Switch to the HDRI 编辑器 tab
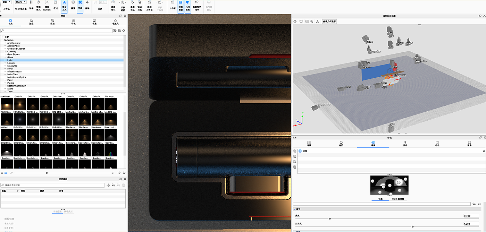 398,199
